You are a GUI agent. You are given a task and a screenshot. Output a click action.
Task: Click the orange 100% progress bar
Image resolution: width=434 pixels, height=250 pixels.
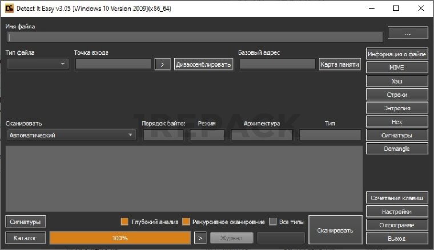[x=120, y=237]
